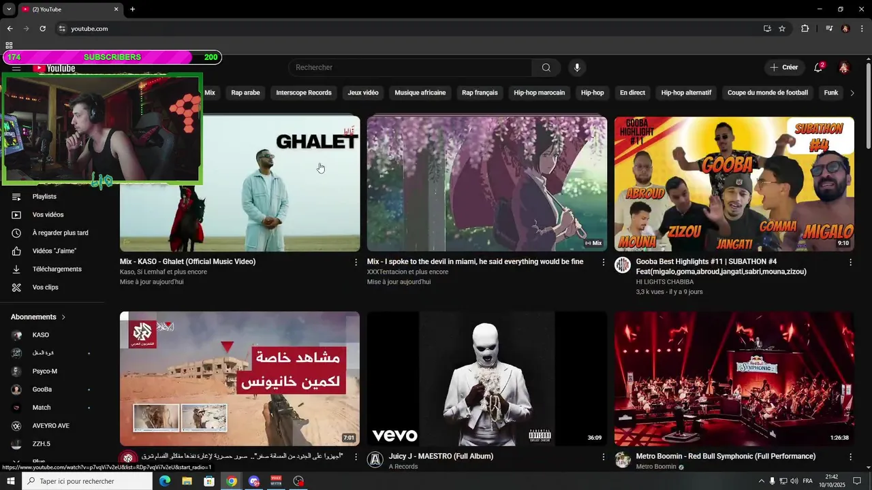Click inside the Rechercher search field
The height and width of the screenshot is (490, 872).
pyautogui.click(x=410, y=67)
